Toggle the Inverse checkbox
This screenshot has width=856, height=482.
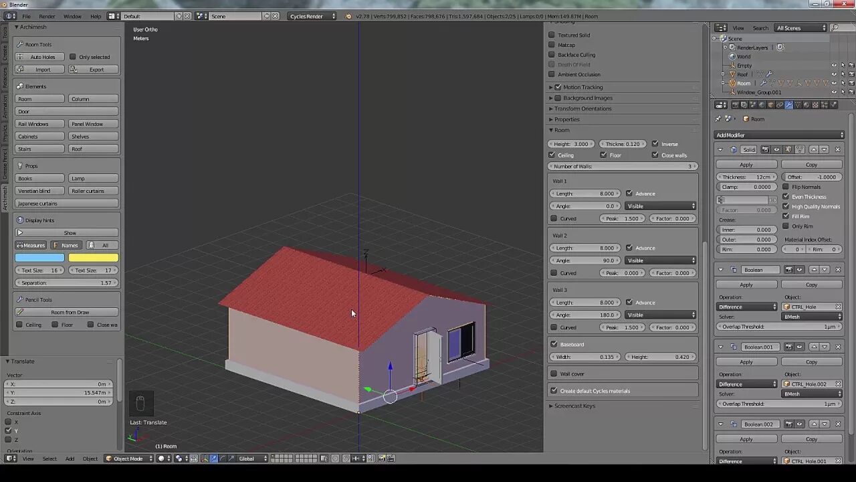(655, 144)
